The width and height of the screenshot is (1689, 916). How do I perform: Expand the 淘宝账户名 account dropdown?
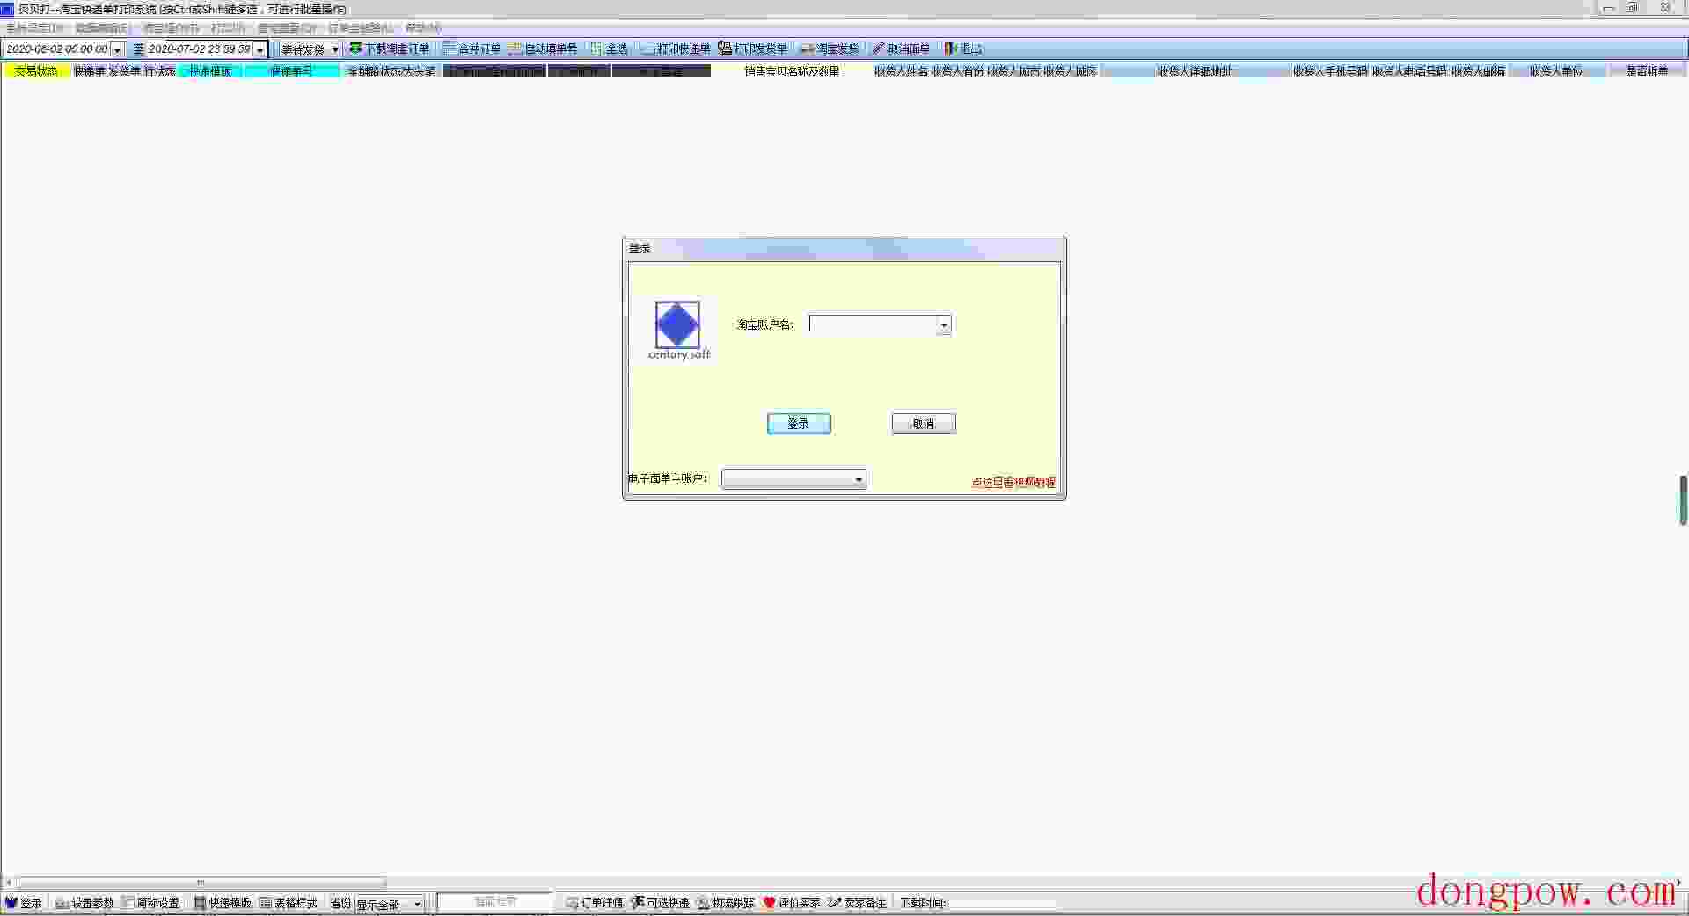click(x=944, y=324)
